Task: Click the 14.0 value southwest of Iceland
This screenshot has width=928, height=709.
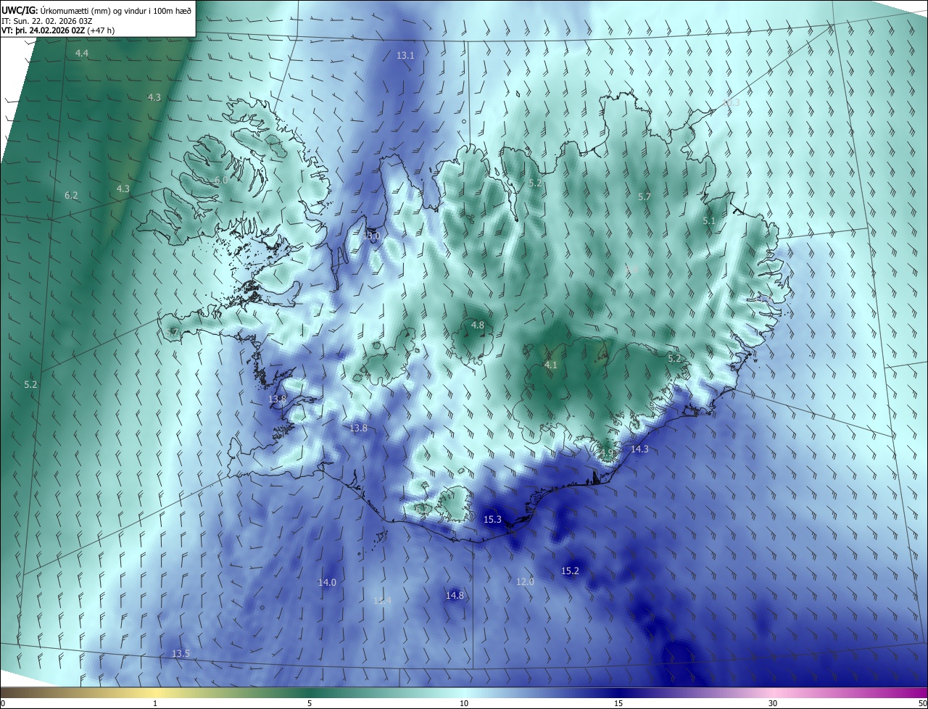Action: click(327, 583)
